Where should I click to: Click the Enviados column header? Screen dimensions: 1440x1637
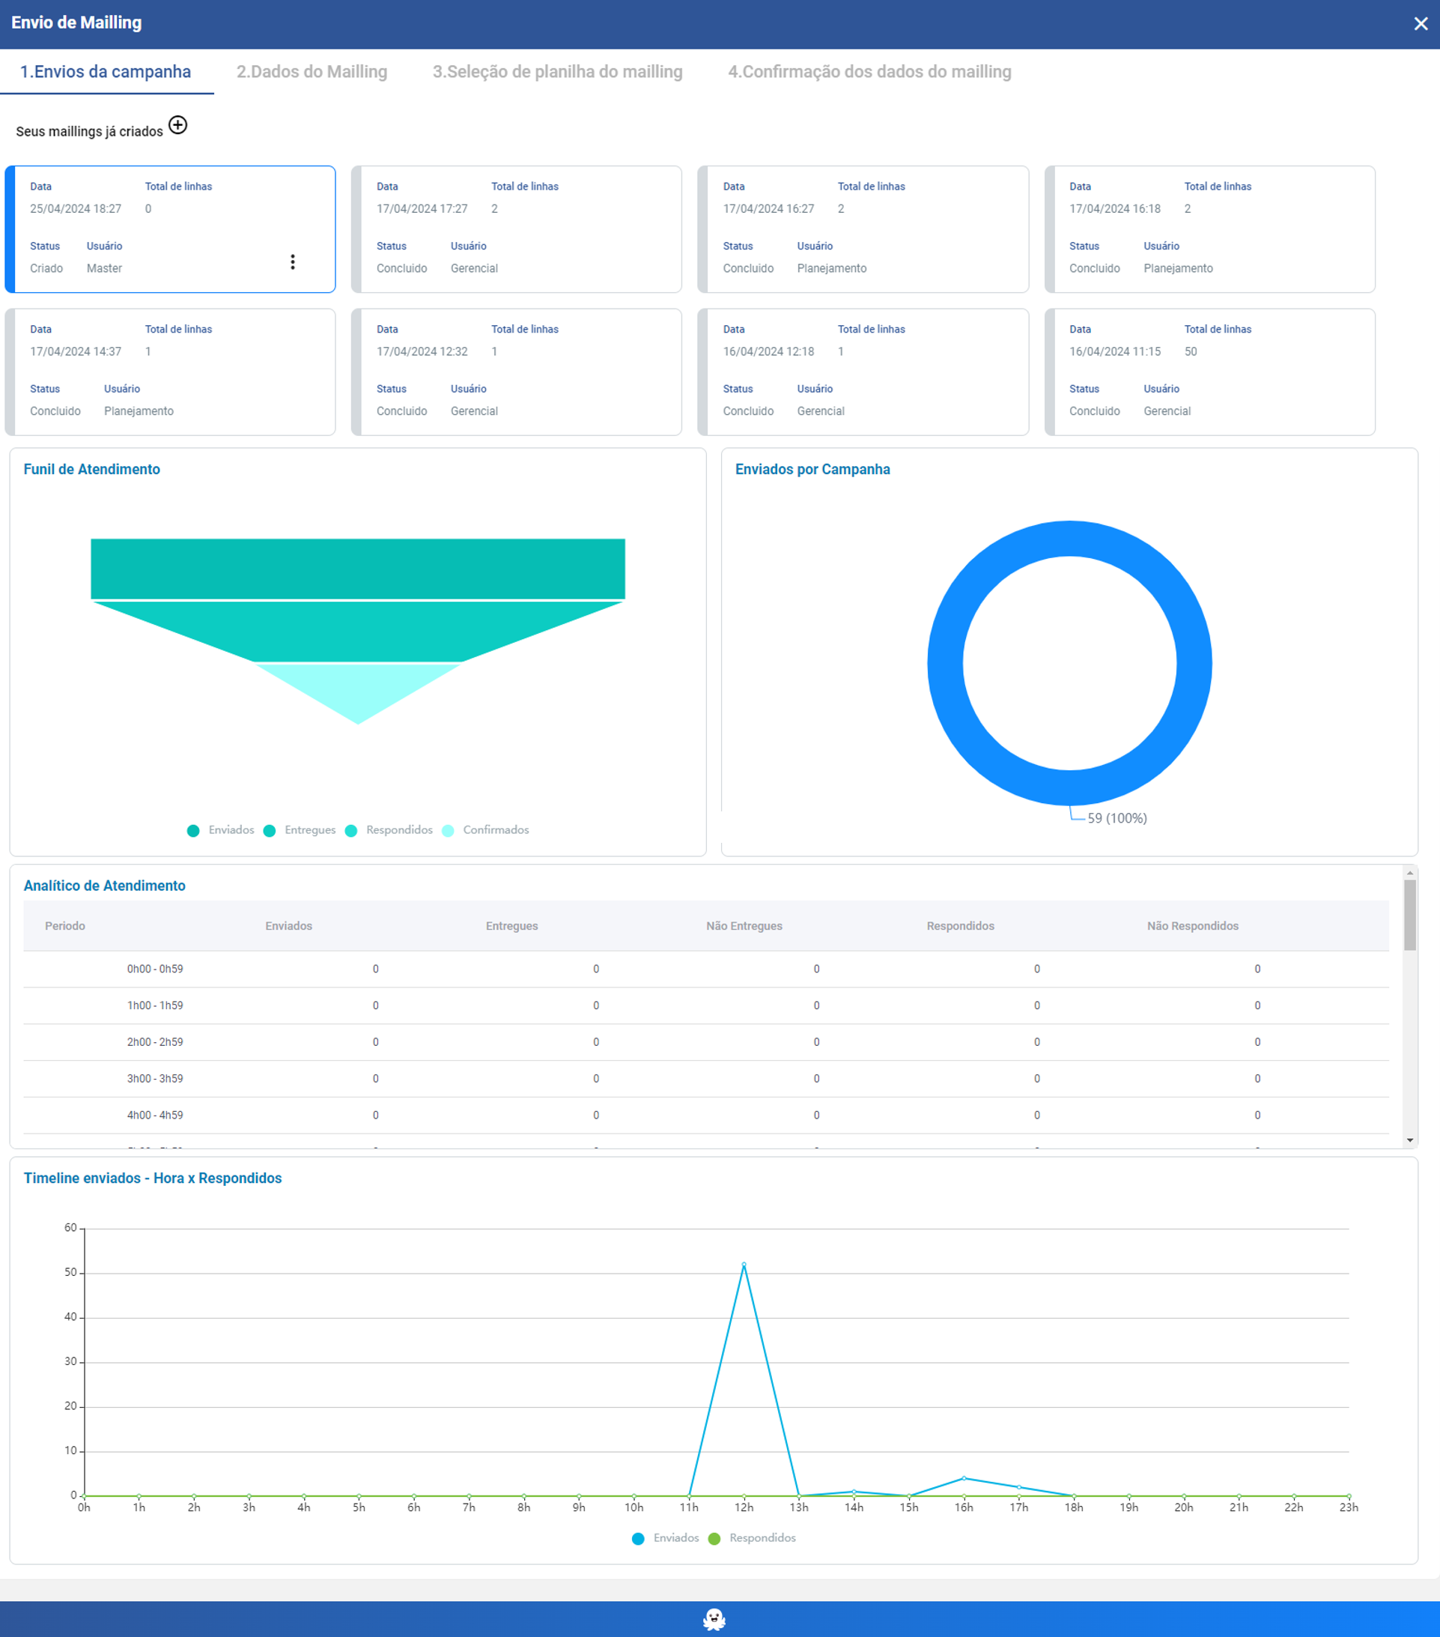(x=289, y=926)
